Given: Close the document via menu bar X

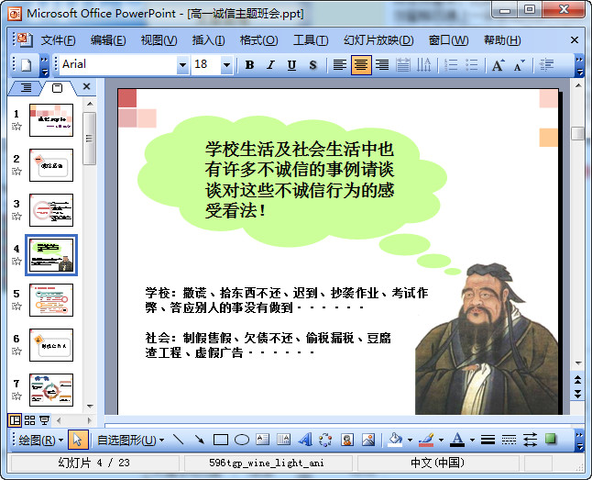Looking at the screenshot, I should [x=575, y=40].
